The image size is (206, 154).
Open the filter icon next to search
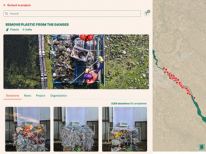tap(147, 14)
